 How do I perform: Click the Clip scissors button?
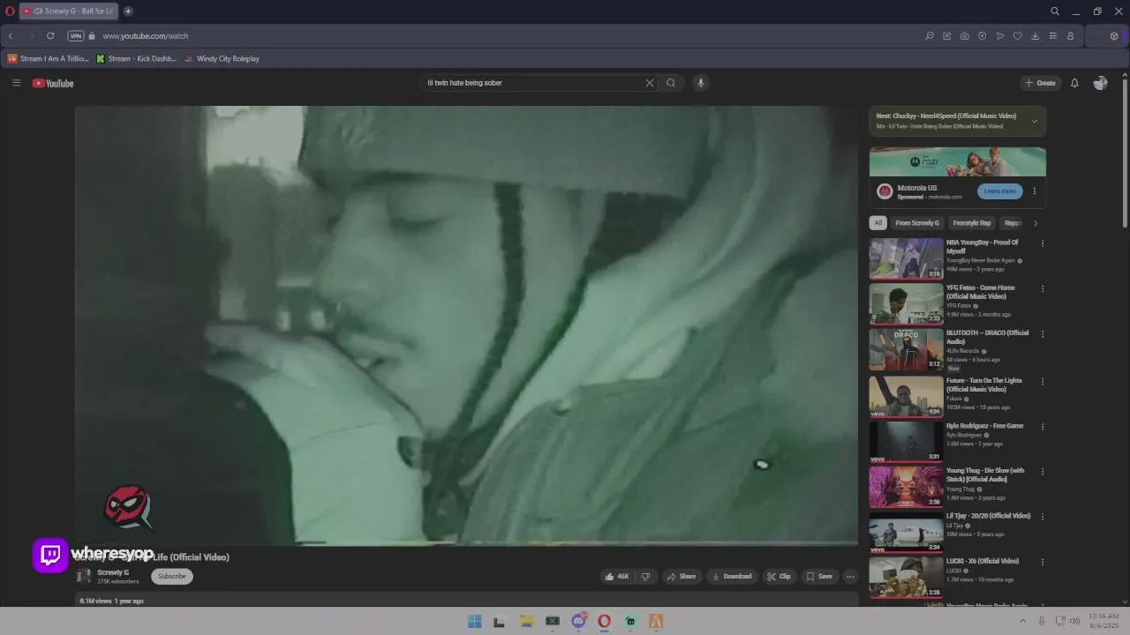[x=779, y=577]
